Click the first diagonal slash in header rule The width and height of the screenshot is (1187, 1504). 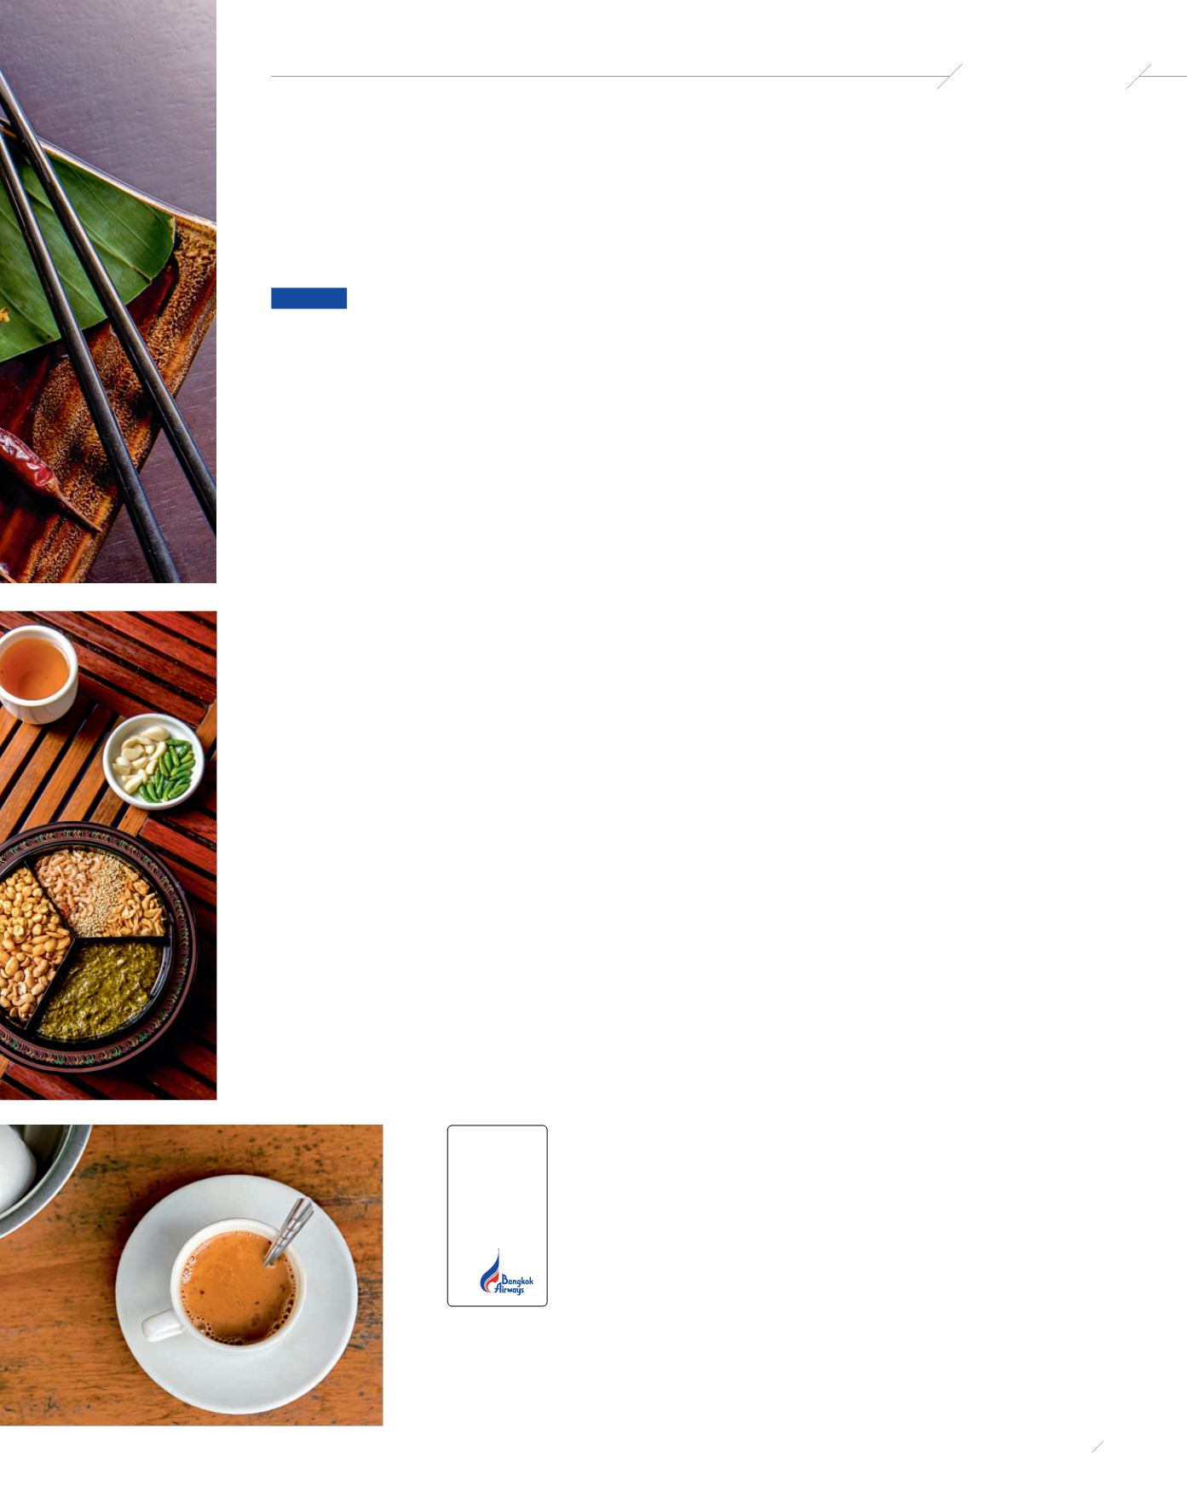(949, 76)
